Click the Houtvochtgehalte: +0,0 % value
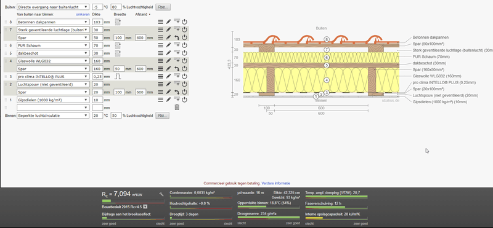 190,203
